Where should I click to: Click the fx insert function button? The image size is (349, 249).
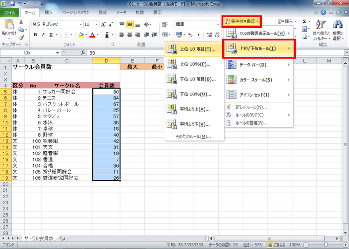(x=83, y=53)
